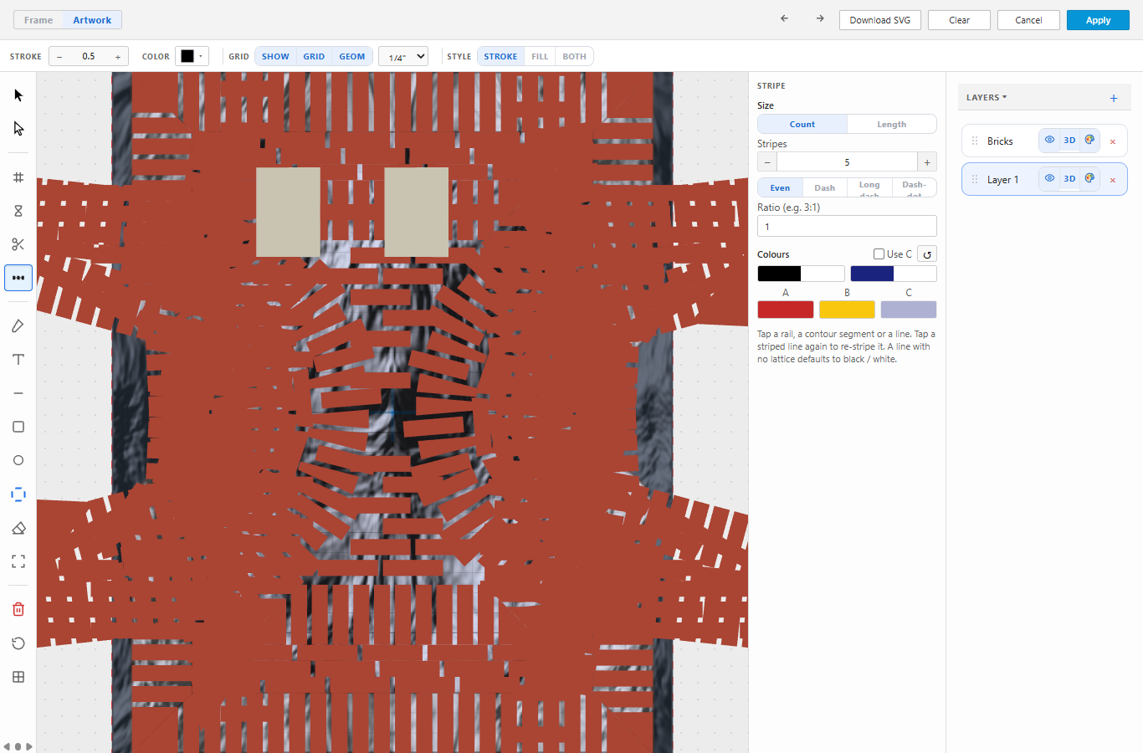Click the red trash delete icon
The width and height of the screenshot is (1143, 753).
point(18,609)
